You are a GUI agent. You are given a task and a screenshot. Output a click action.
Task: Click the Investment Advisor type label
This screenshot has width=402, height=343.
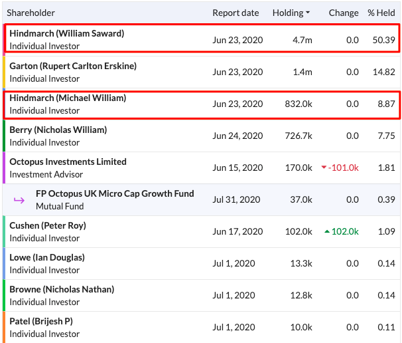pos(46,174)
